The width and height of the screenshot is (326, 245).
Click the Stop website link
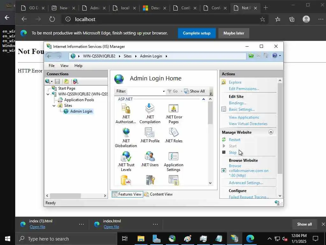[x=233, y=152]
